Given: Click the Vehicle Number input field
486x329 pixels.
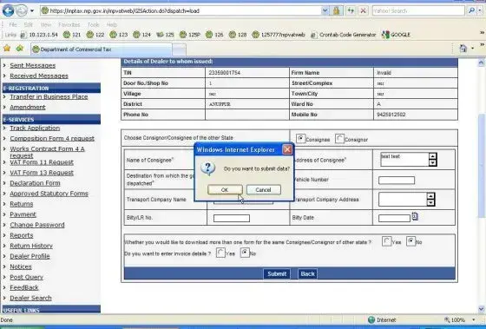Looking at the screenshot, I should tap(397, 181).
